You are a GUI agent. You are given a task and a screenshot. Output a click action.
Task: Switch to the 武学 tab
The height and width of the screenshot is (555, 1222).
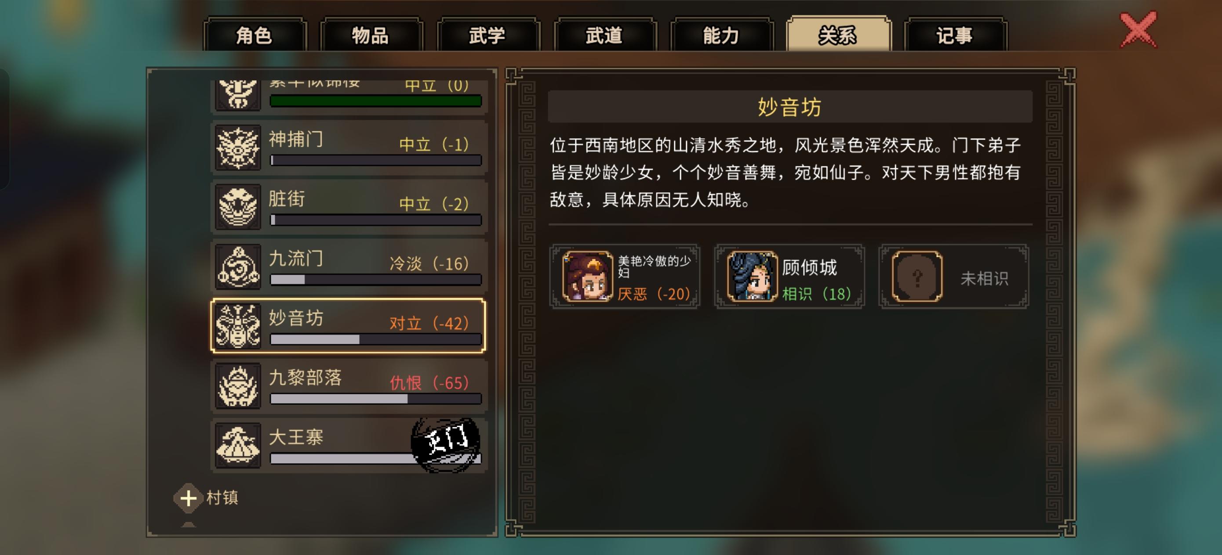pyautogui.click(x=488, y=35)
